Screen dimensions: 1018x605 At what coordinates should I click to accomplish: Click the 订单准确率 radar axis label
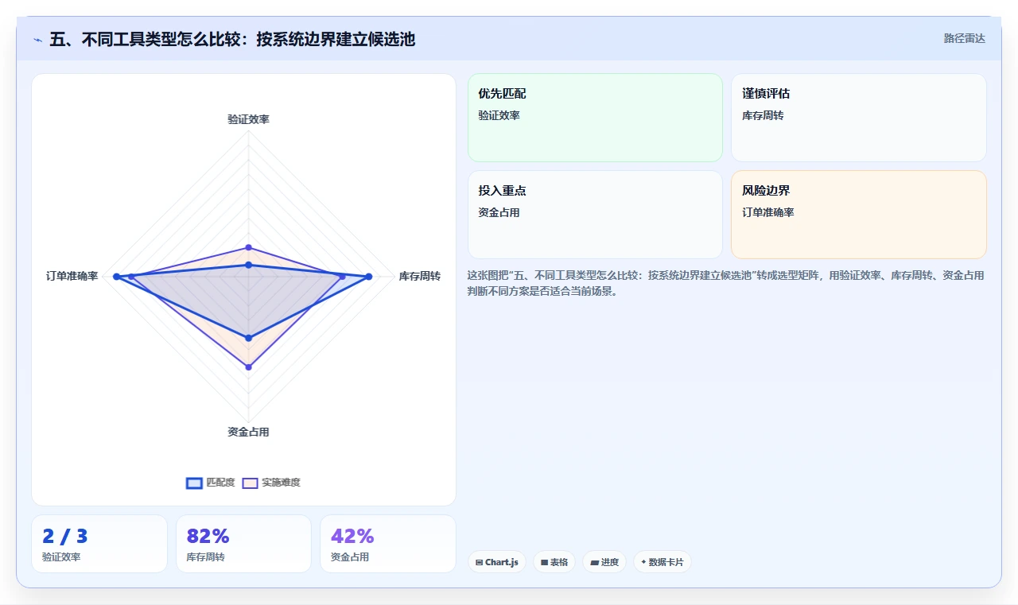[72, 276]
